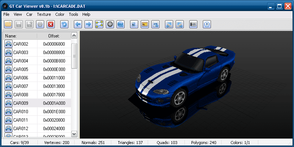Open the Tools menu
294x147 pixels.
point(73,14)
